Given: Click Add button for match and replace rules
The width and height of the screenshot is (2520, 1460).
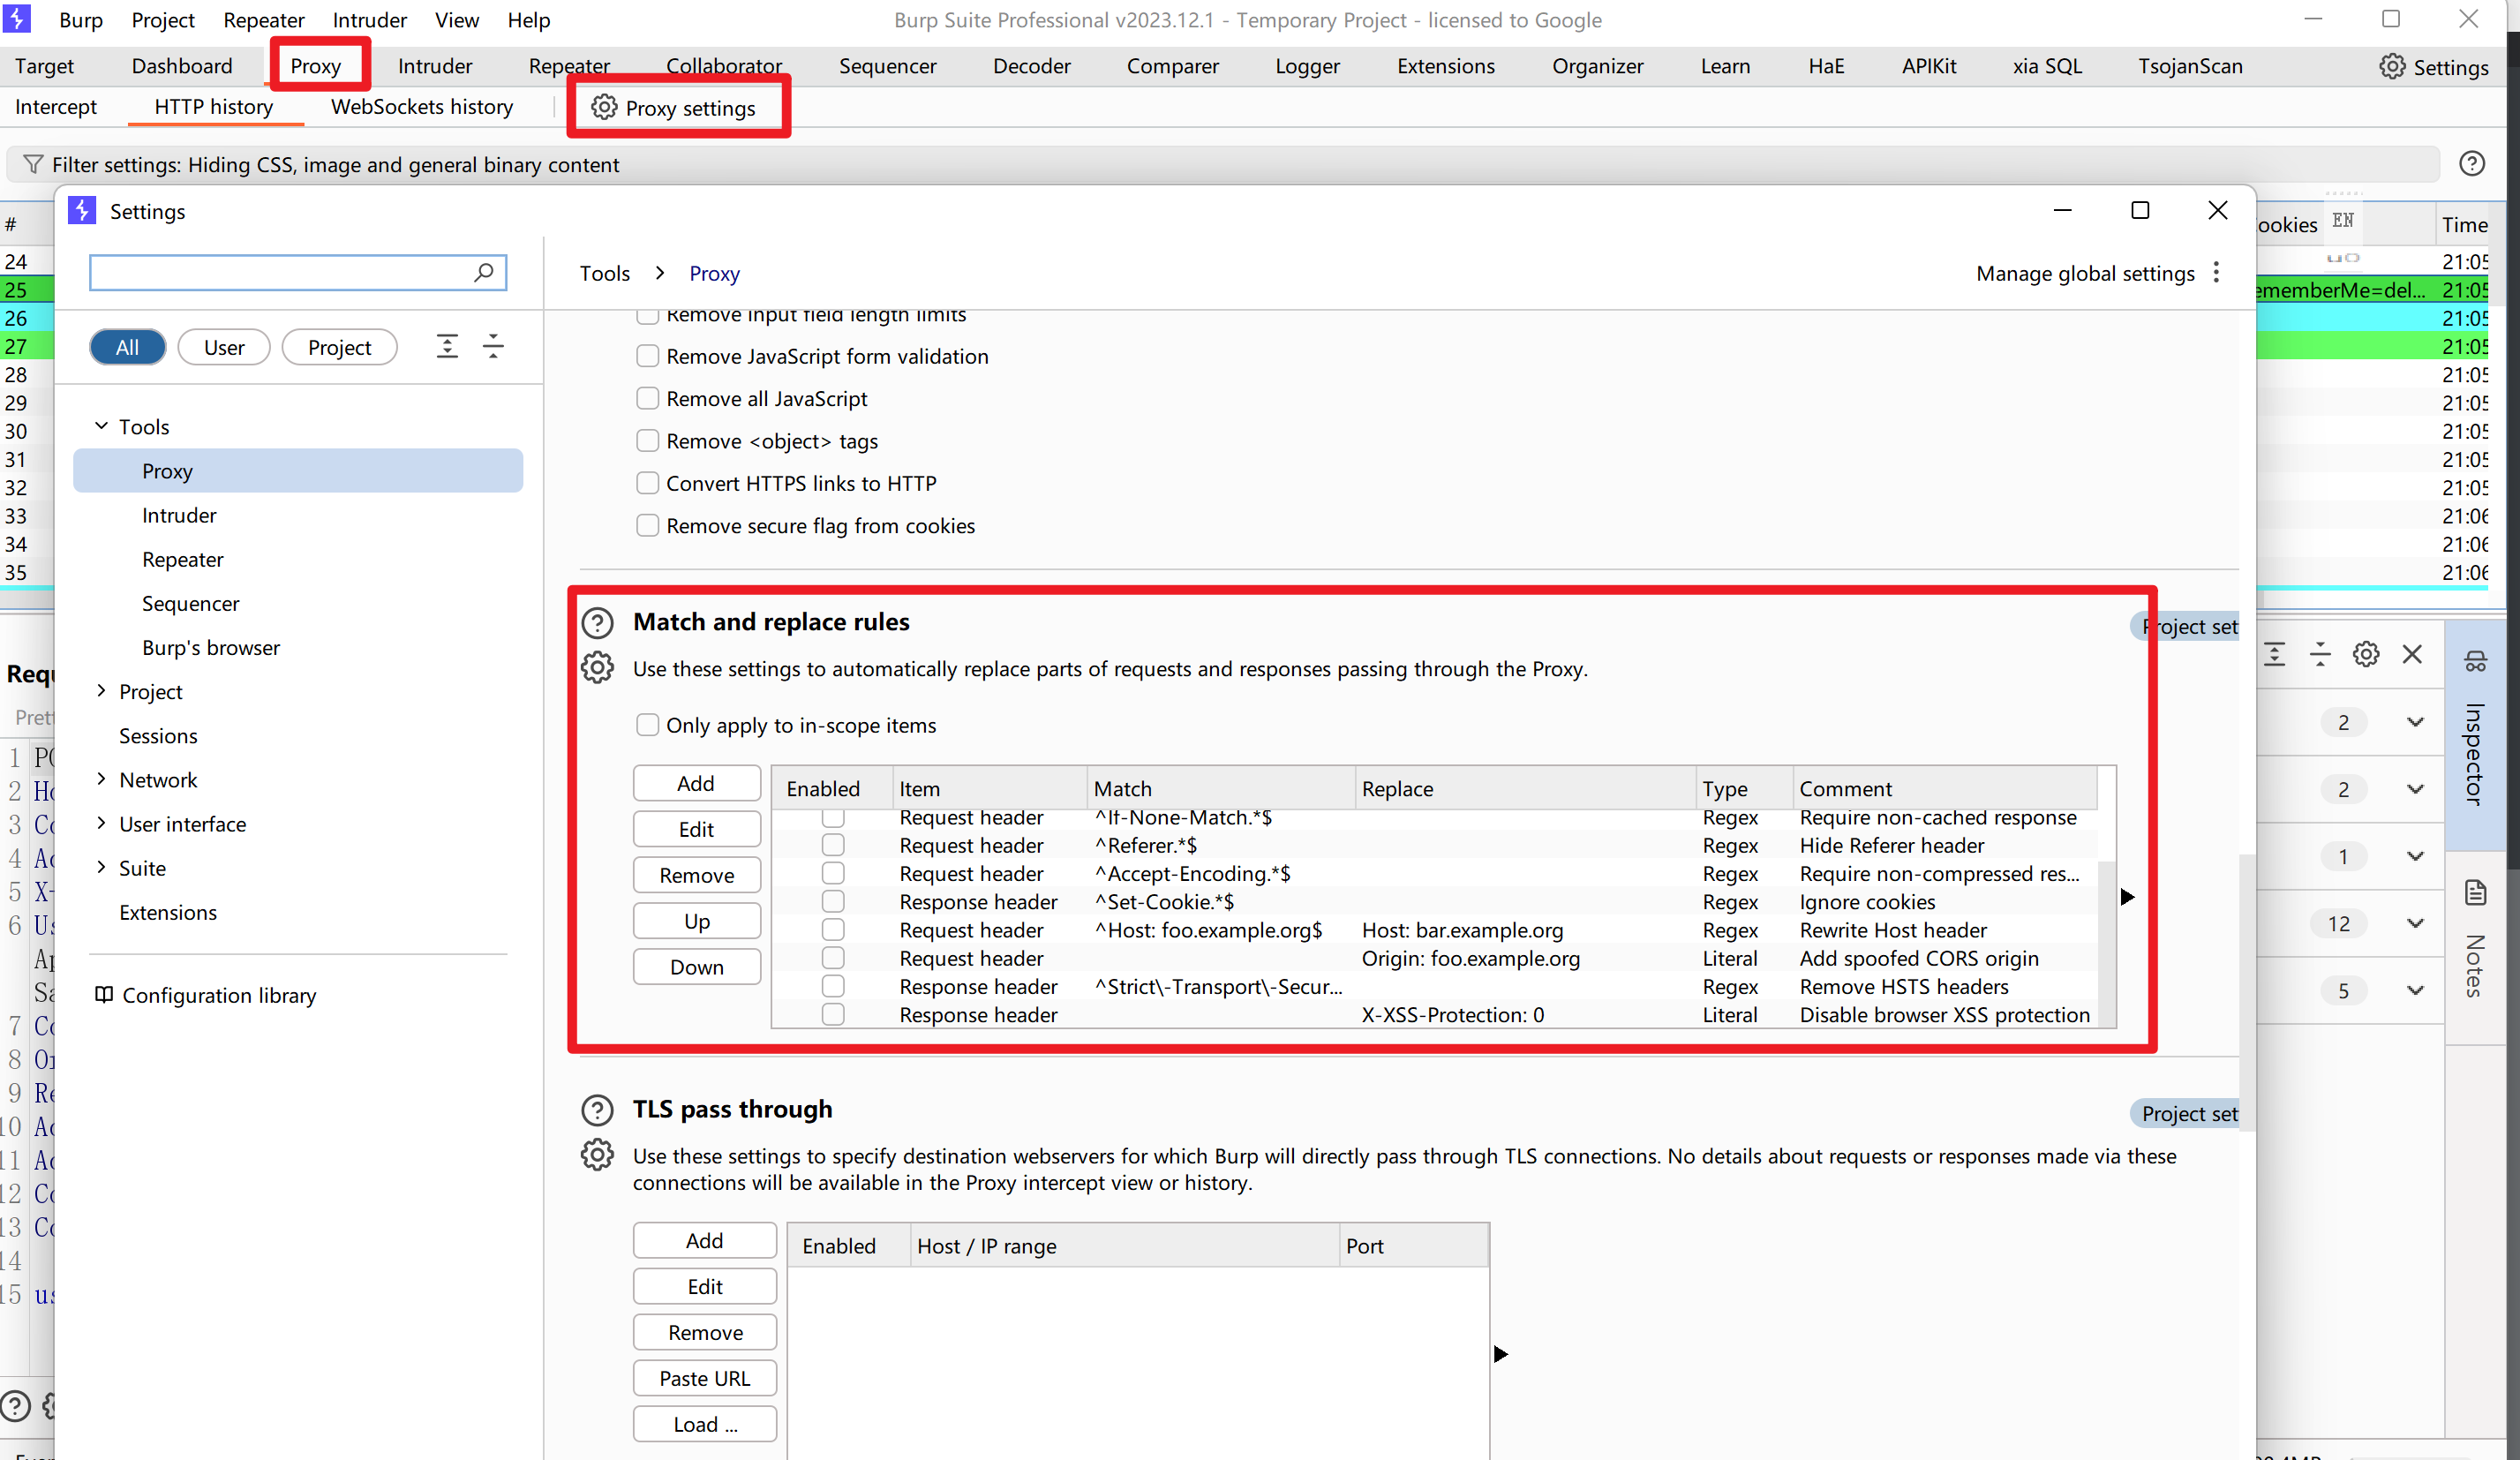Looking at the screenshot, I should click(x=696, y=783).
